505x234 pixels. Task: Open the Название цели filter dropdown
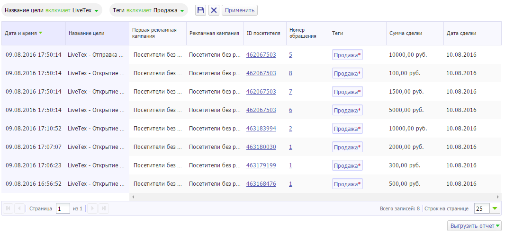52,10
